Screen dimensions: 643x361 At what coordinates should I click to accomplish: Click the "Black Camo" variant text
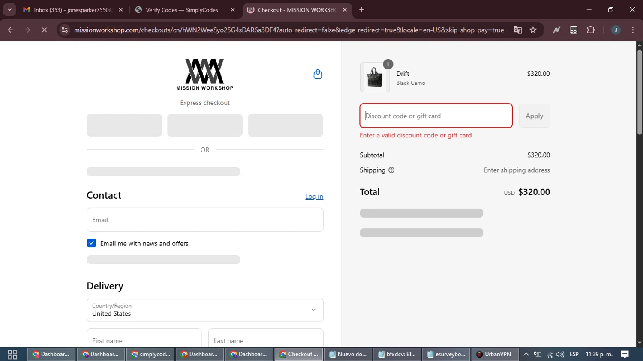click(x=411, y=83)
